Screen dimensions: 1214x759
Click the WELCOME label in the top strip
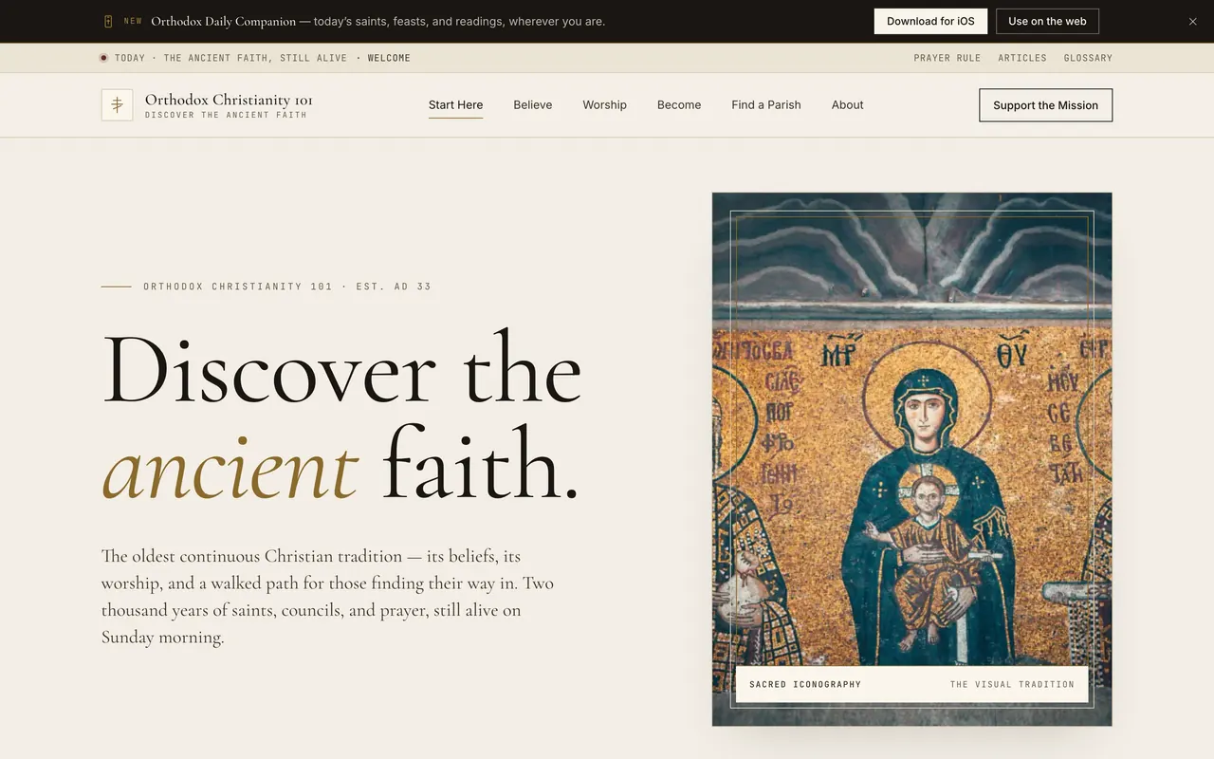click(x=389, y=58)
